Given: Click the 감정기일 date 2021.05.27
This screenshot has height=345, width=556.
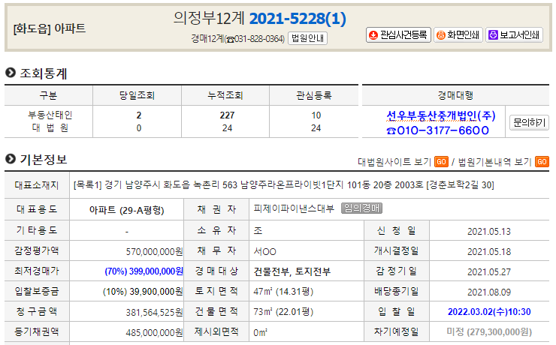Looking at the screenshot, I should [489, 271].
